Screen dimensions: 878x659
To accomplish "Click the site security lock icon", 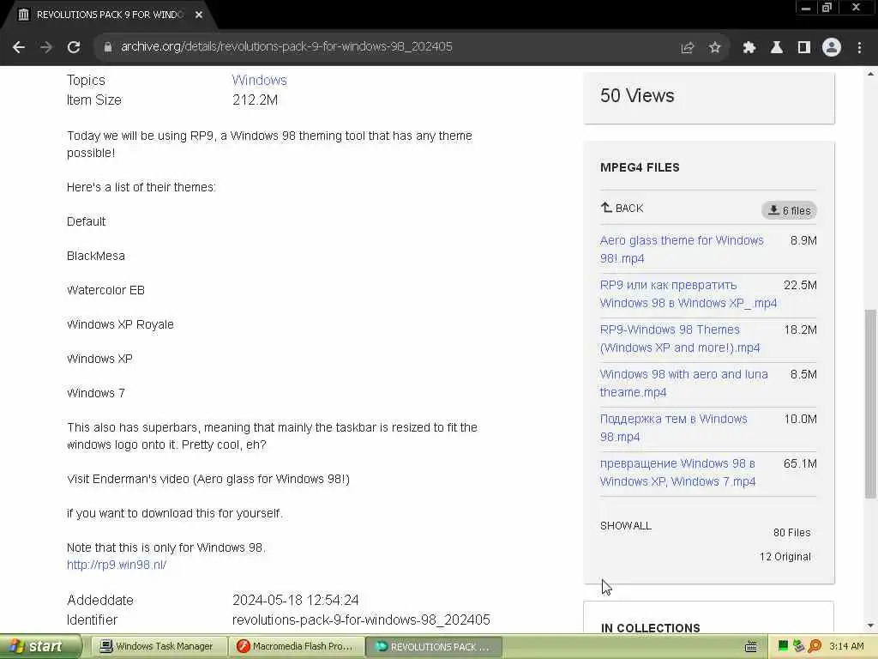I will (107, 47).
